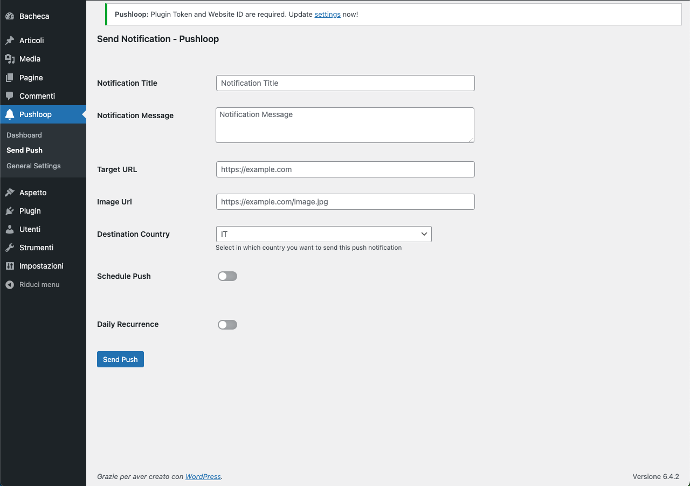Open Commenti menu item
Image resolution: width=690 pixels, height=486 pixels.
(43, 96)
